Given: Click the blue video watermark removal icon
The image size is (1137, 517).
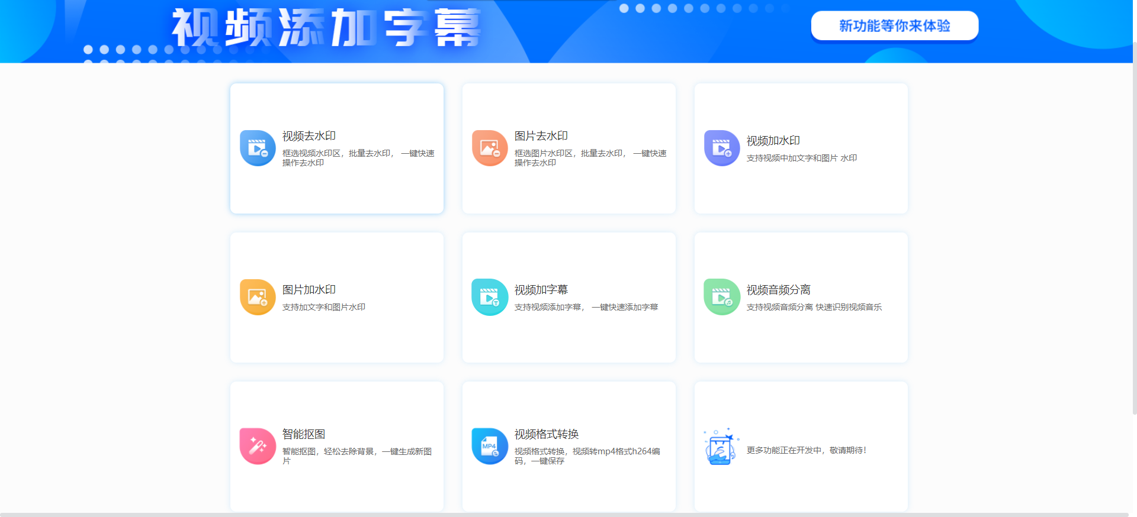Looking at the screenshot, I should [x=258, y=148].
